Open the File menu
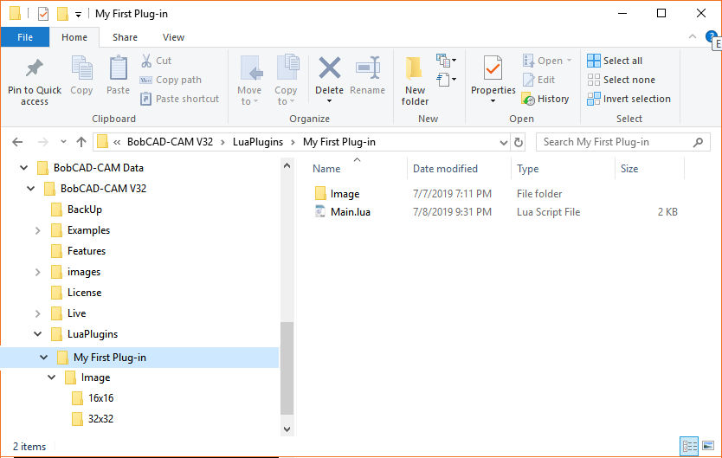Viewport: 722px width, 458px height. point(25,37)
